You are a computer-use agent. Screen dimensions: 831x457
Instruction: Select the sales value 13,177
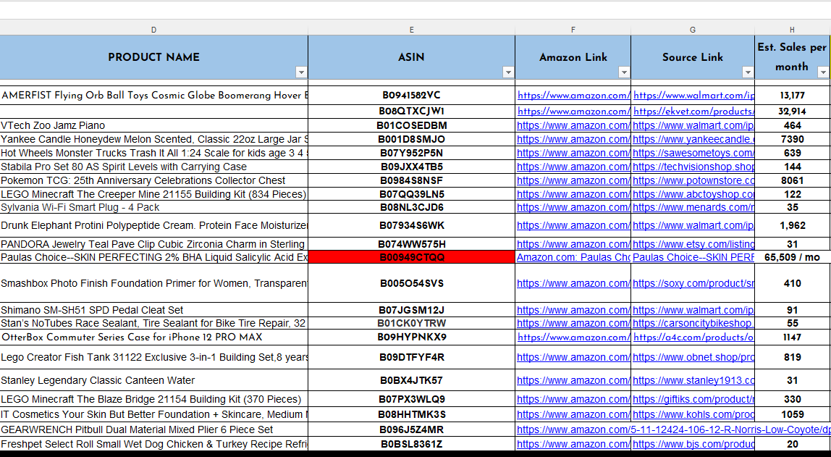[x=793, y=96]
